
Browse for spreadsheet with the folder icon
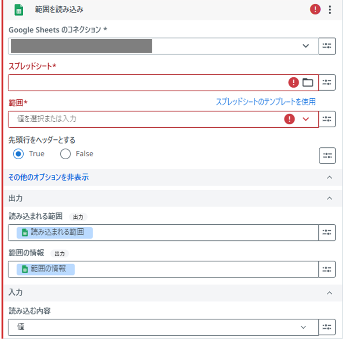(x=308, y=82)
